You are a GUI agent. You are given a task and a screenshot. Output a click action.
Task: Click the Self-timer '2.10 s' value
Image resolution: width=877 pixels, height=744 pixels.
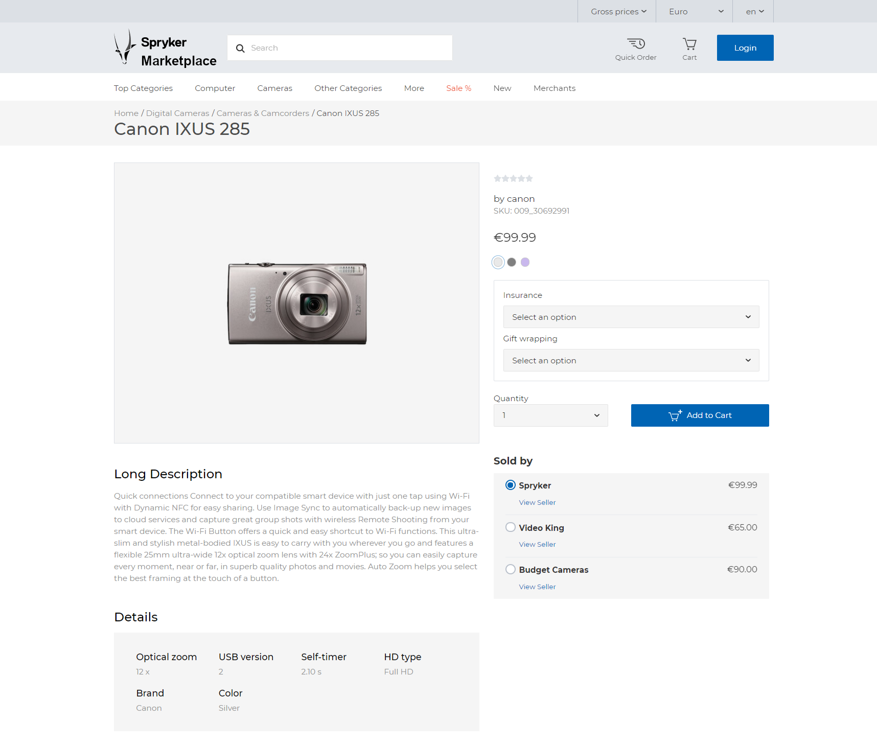point(311,672)
